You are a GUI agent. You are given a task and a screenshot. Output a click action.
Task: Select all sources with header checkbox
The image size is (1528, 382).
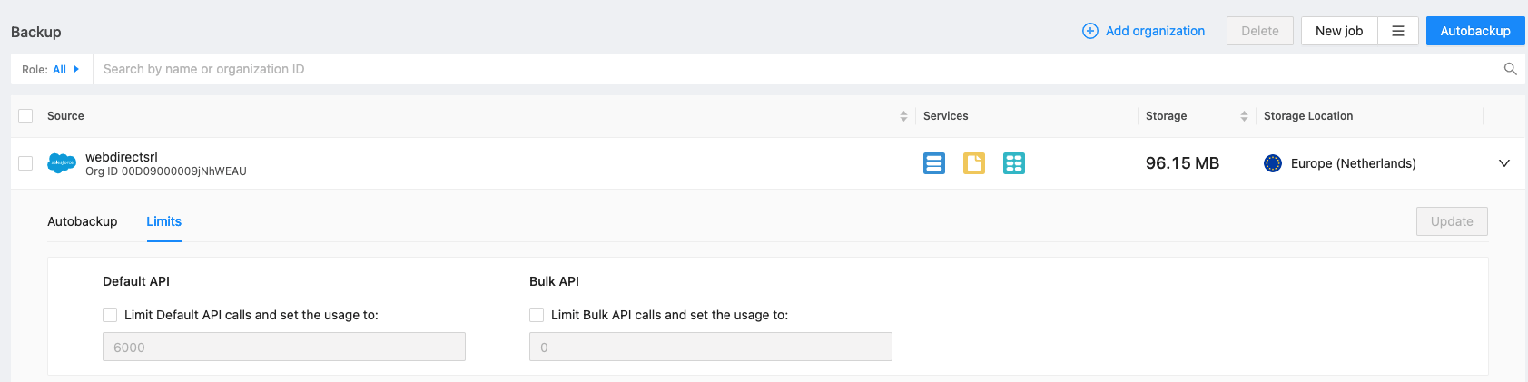tap(25, 116)
